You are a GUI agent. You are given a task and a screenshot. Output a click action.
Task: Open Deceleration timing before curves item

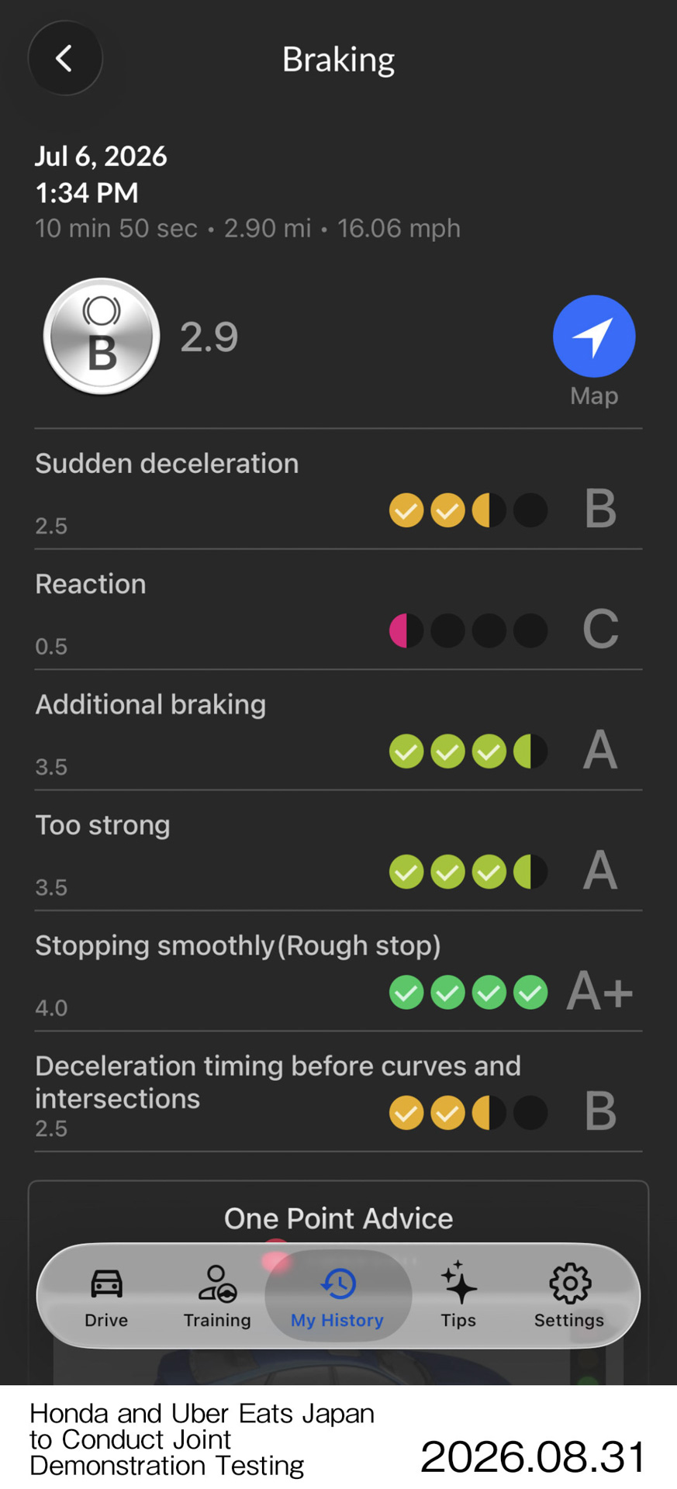tap(338, 1092)
